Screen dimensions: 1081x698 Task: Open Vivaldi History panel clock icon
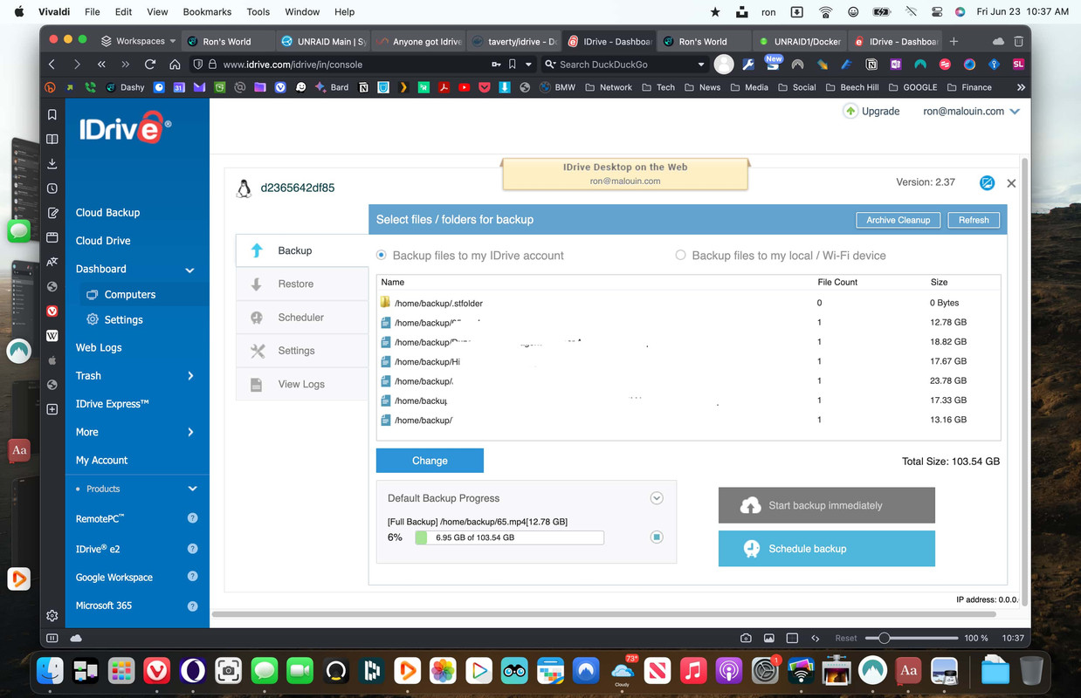(x=52, y=188)
